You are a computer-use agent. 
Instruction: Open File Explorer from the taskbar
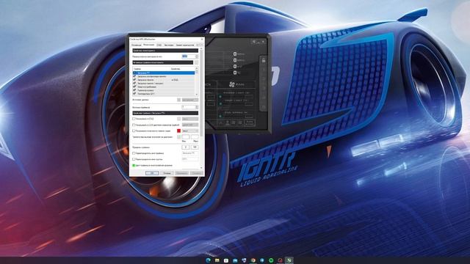pyautogui.click(x=217, y=260)
